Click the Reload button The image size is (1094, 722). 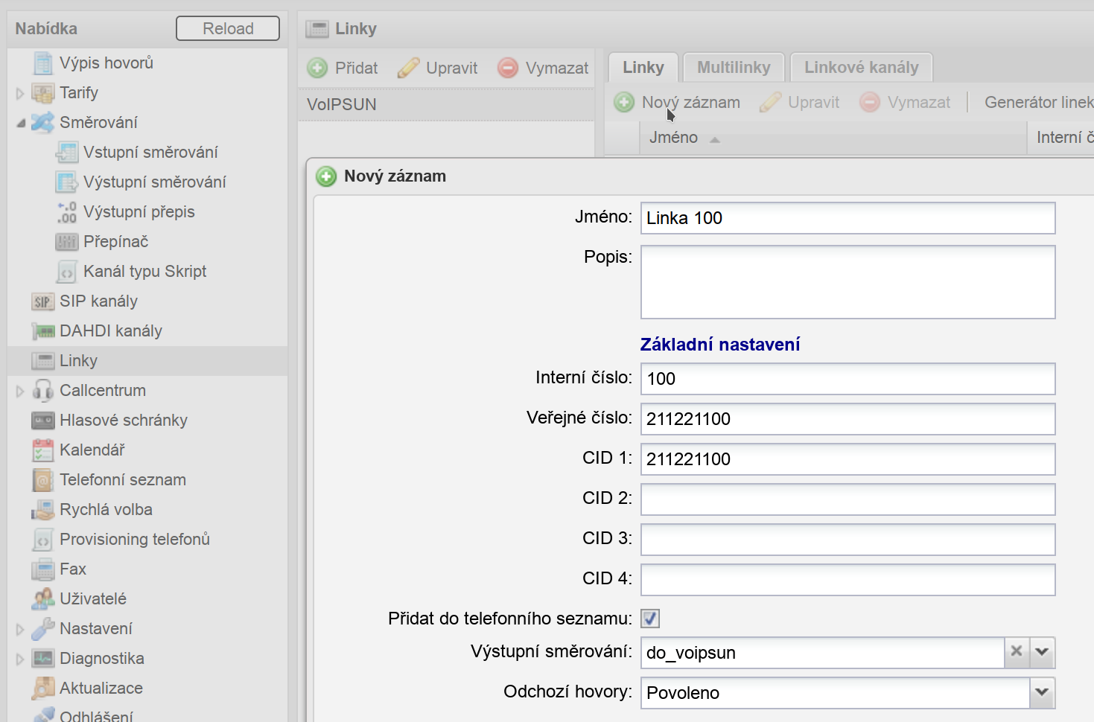click(x=228, y=28)
